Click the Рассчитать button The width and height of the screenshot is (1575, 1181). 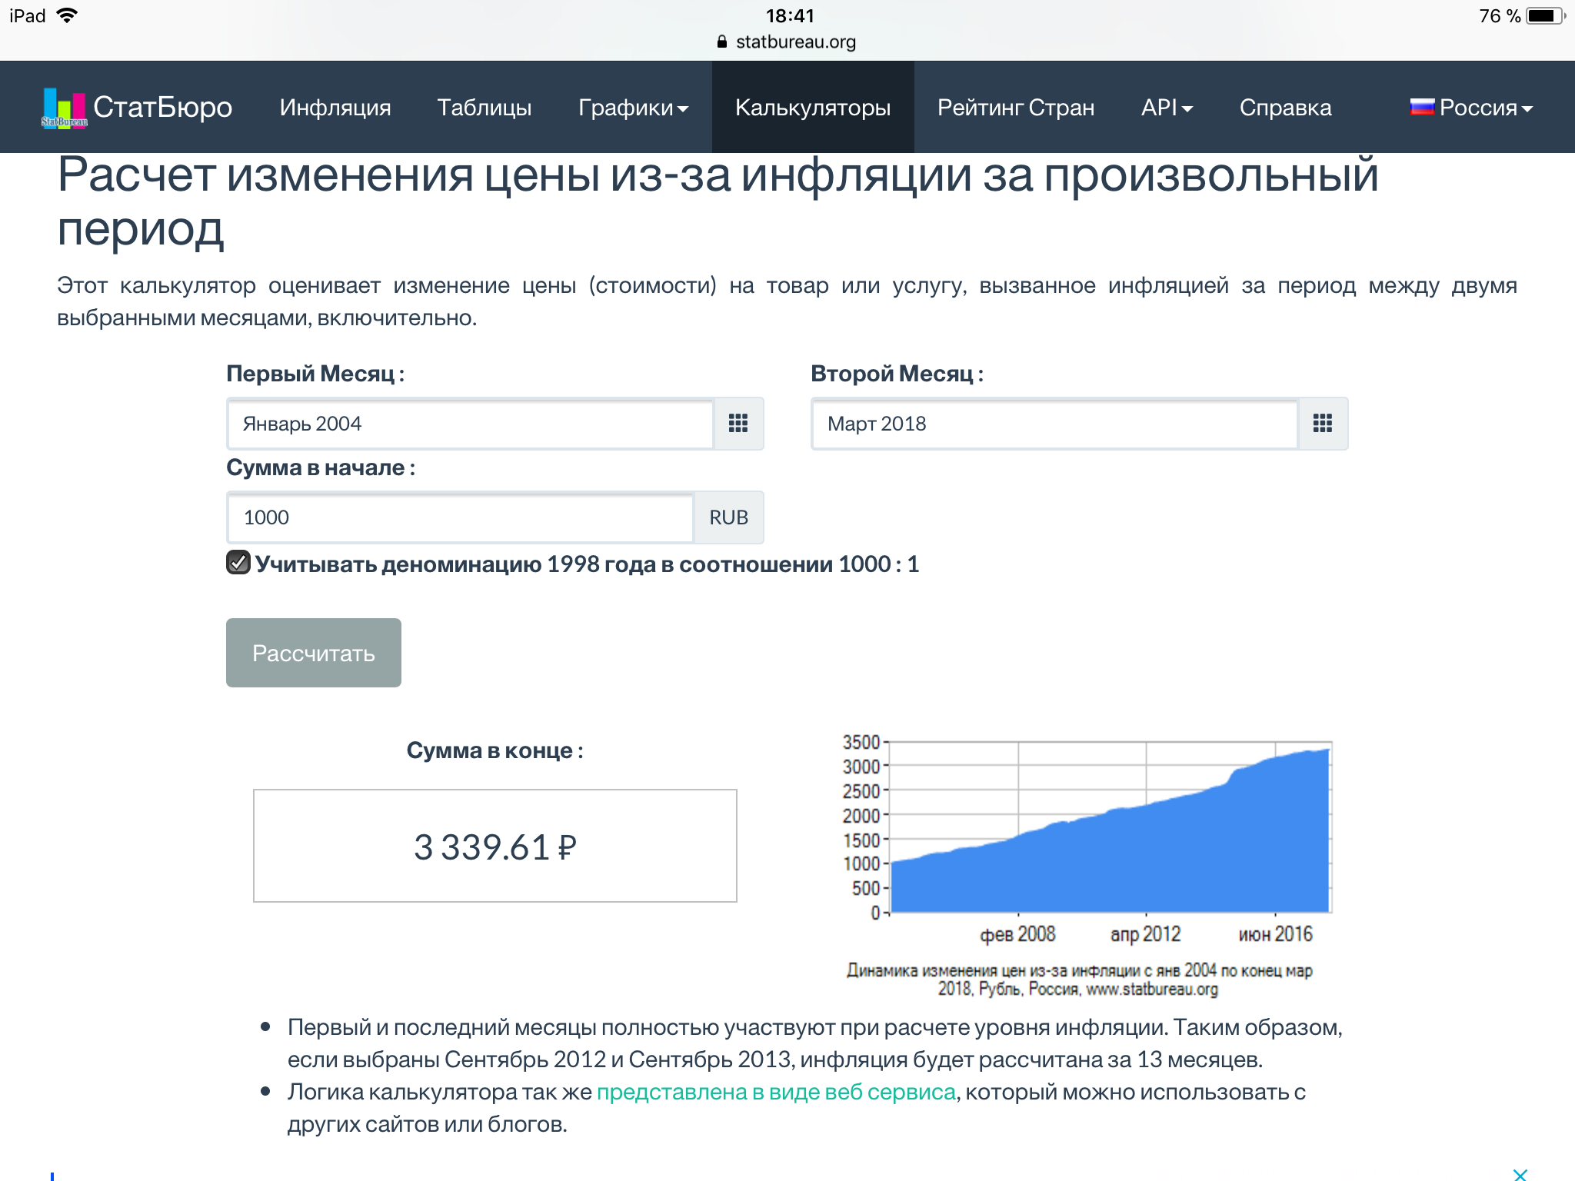314,653
